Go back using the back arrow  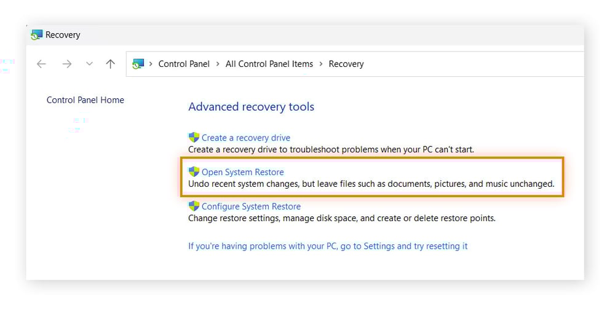click(x=42, y=64)
